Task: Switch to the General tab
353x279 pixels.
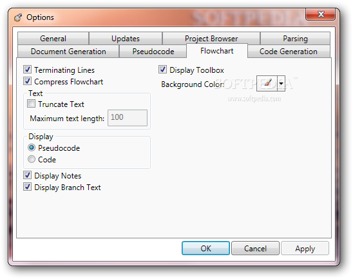Action: click(53, 39)
